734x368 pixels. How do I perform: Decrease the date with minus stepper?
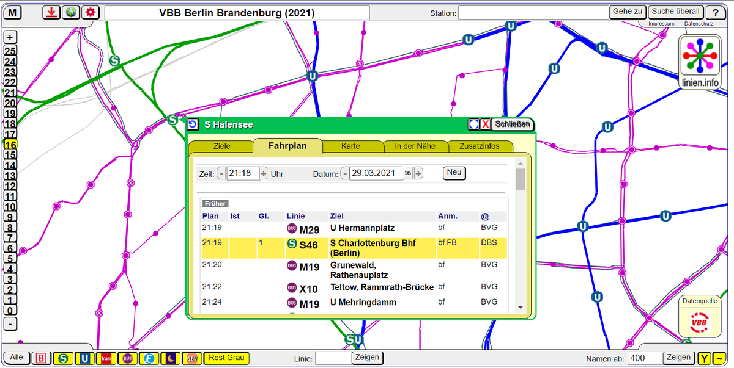(345, 173)
